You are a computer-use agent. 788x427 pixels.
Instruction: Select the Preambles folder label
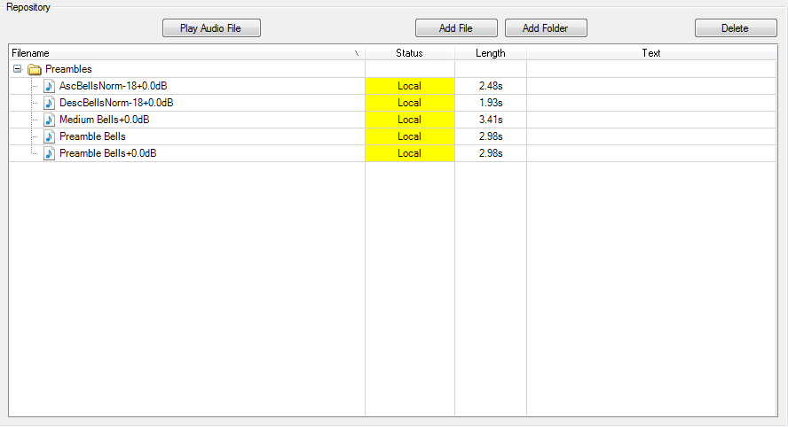click(68, 69)
